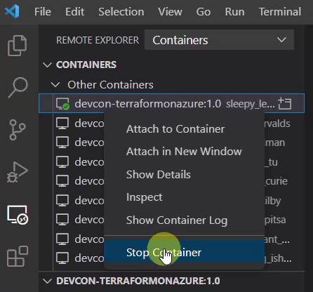Open the Containers dropdown in Remote Explorer
The height and width of the screenshot is (292, 313).
(x=219, y=40)
